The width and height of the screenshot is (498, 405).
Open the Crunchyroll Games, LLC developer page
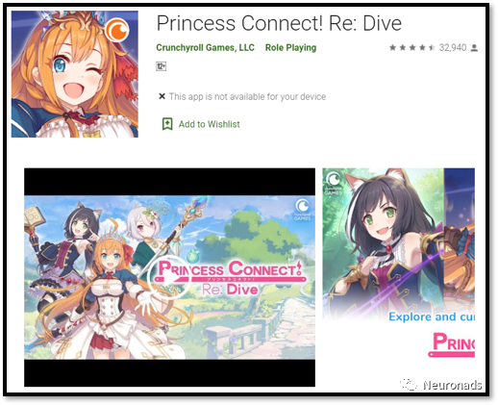click(205, 48)
